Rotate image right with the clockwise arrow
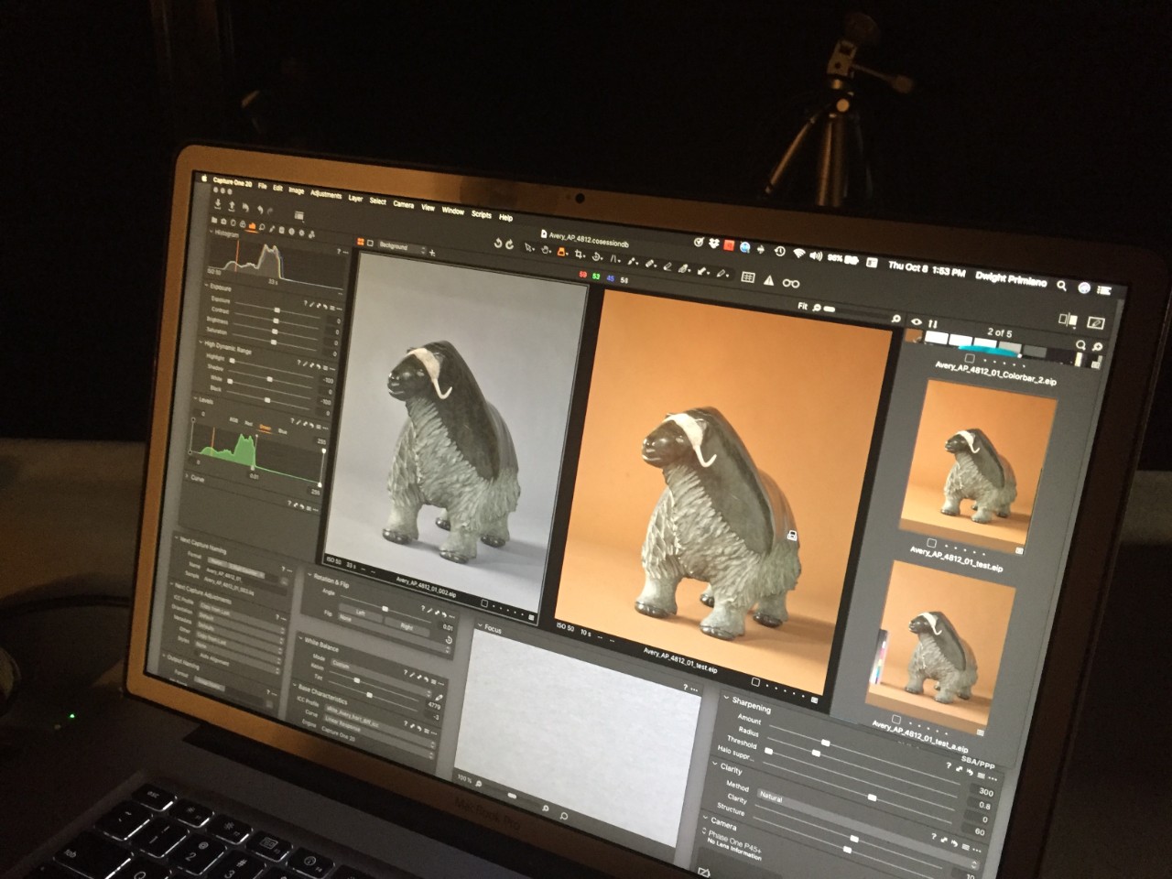This screenshot has height=879, width=1172. (509, 244)
